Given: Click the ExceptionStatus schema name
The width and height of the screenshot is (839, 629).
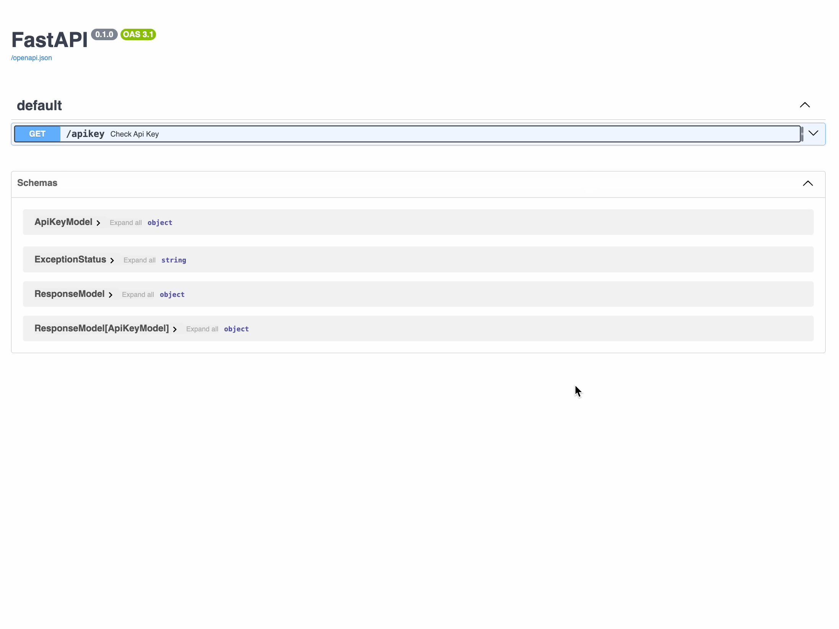Looking at the screenshot, I should [70, 259].
